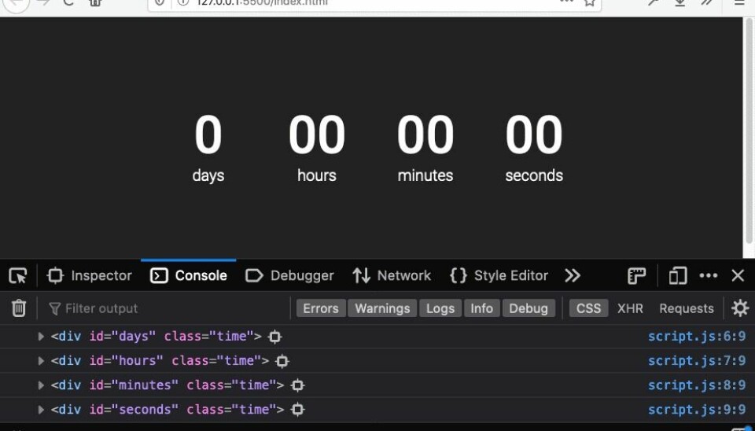Click the 00 value above "seconds"
This screenshot has width=755, height=431.
(534, 134)
